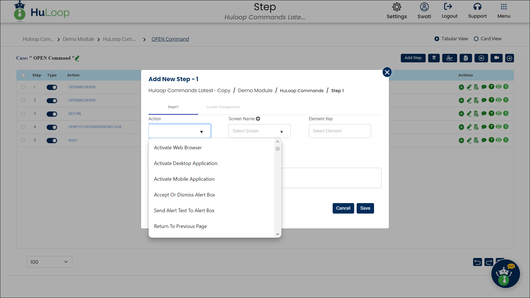Click the undo arrow icon at bottom
Viewport: 530px width, 298px height.
click(478, 262)
